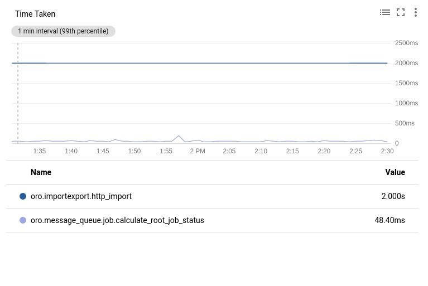This screenshot has width=428, height=286.
Task: Click the light purple calculate_root_job_status dot
Action: (x=23, y=220)
